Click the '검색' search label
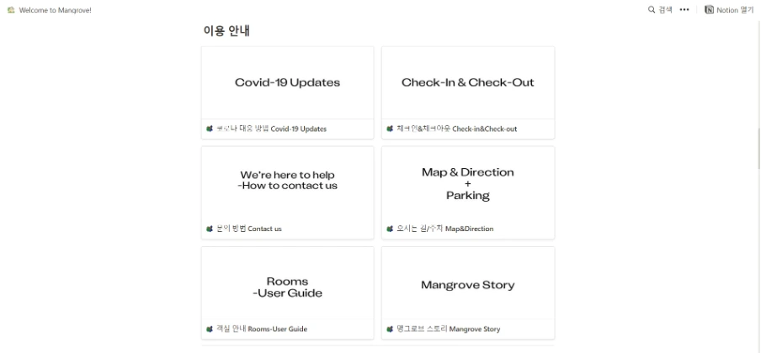 click(x=665, y=10)
